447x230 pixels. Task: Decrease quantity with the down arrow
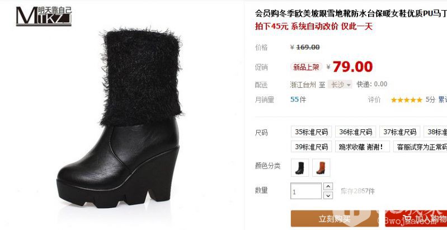(x=328, y=195)
